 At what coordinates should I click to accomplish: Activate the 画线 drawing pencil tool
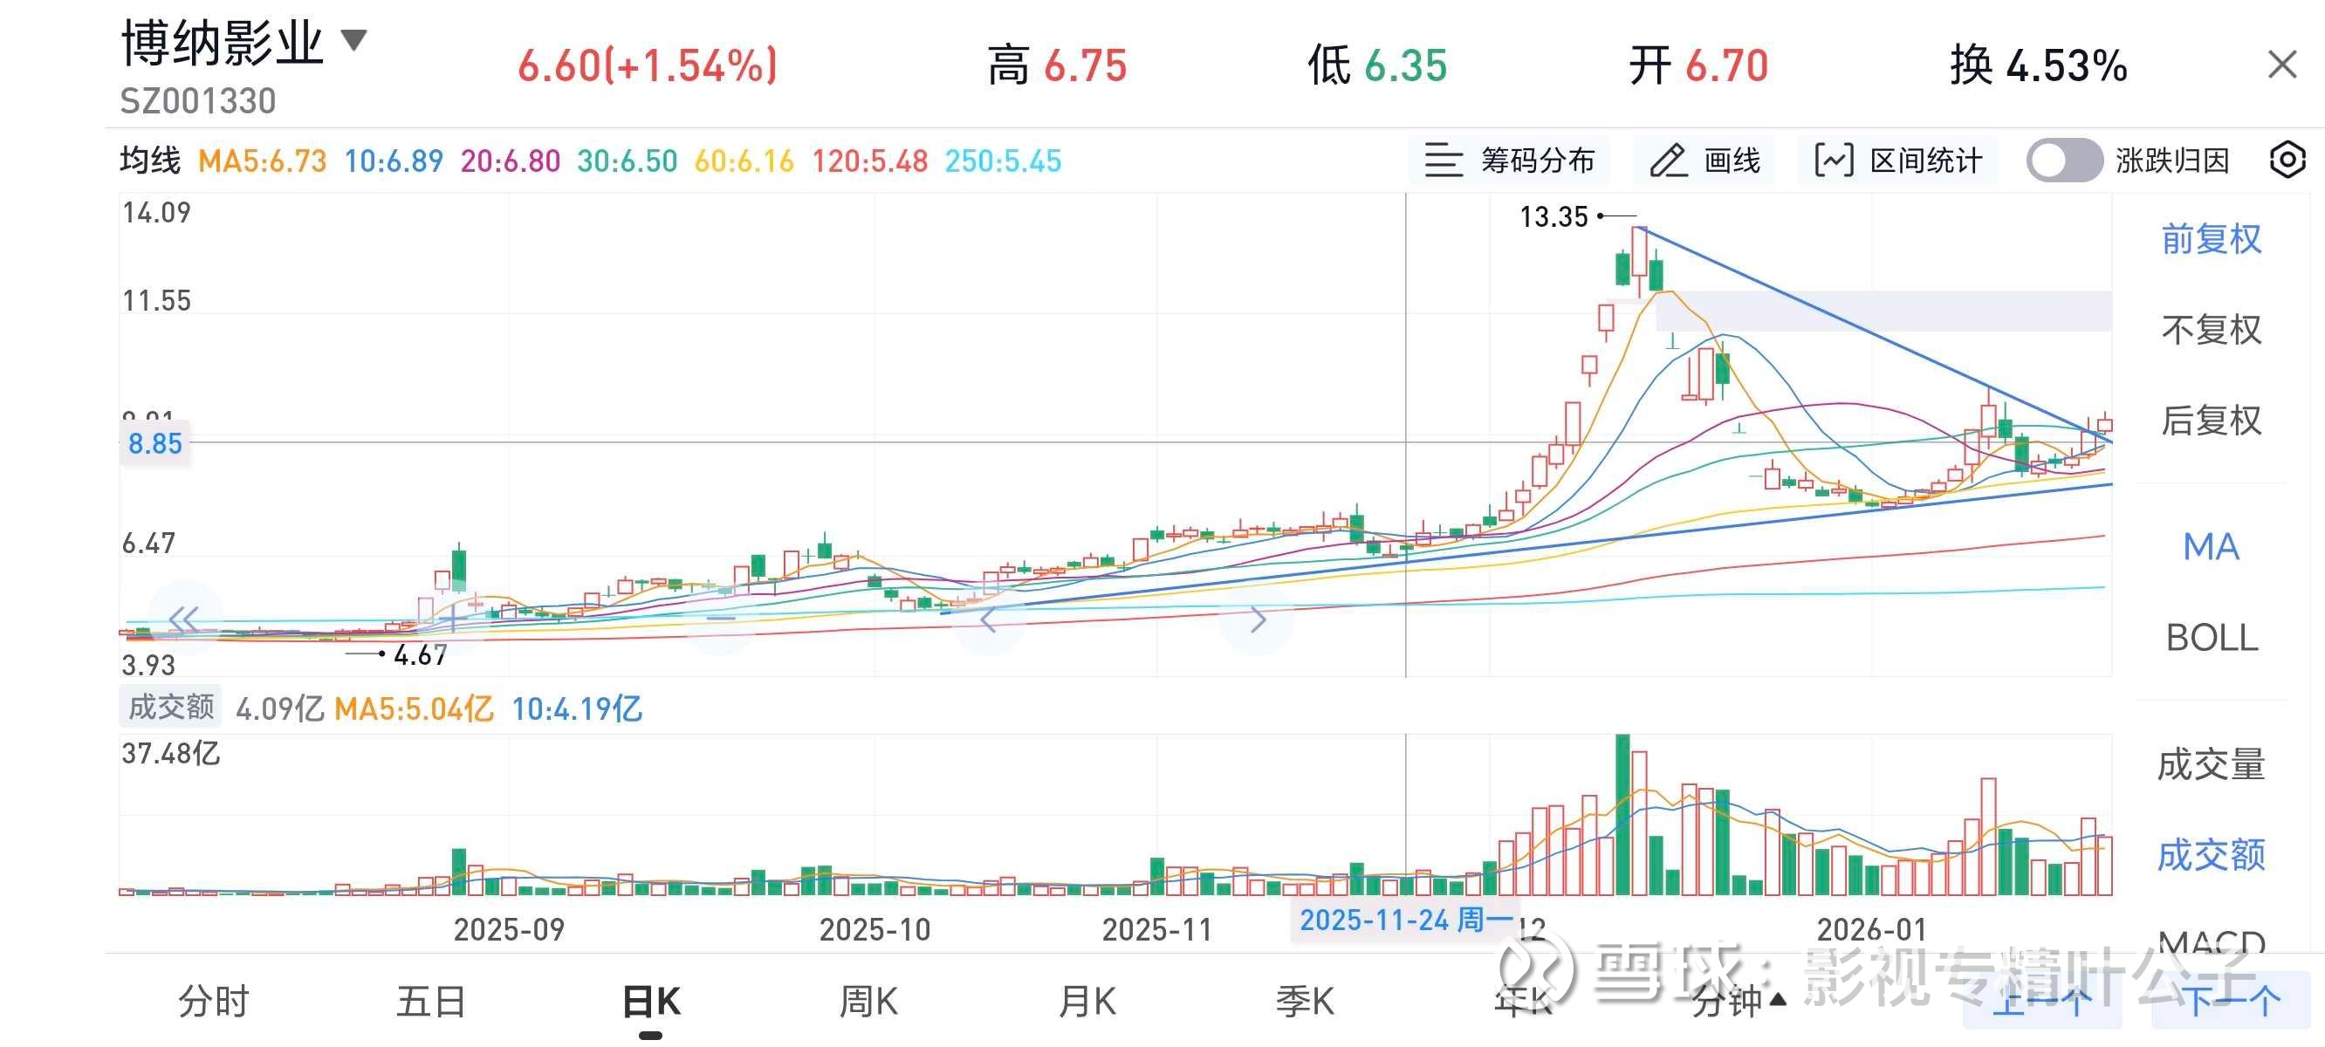tap(1705, 161)
